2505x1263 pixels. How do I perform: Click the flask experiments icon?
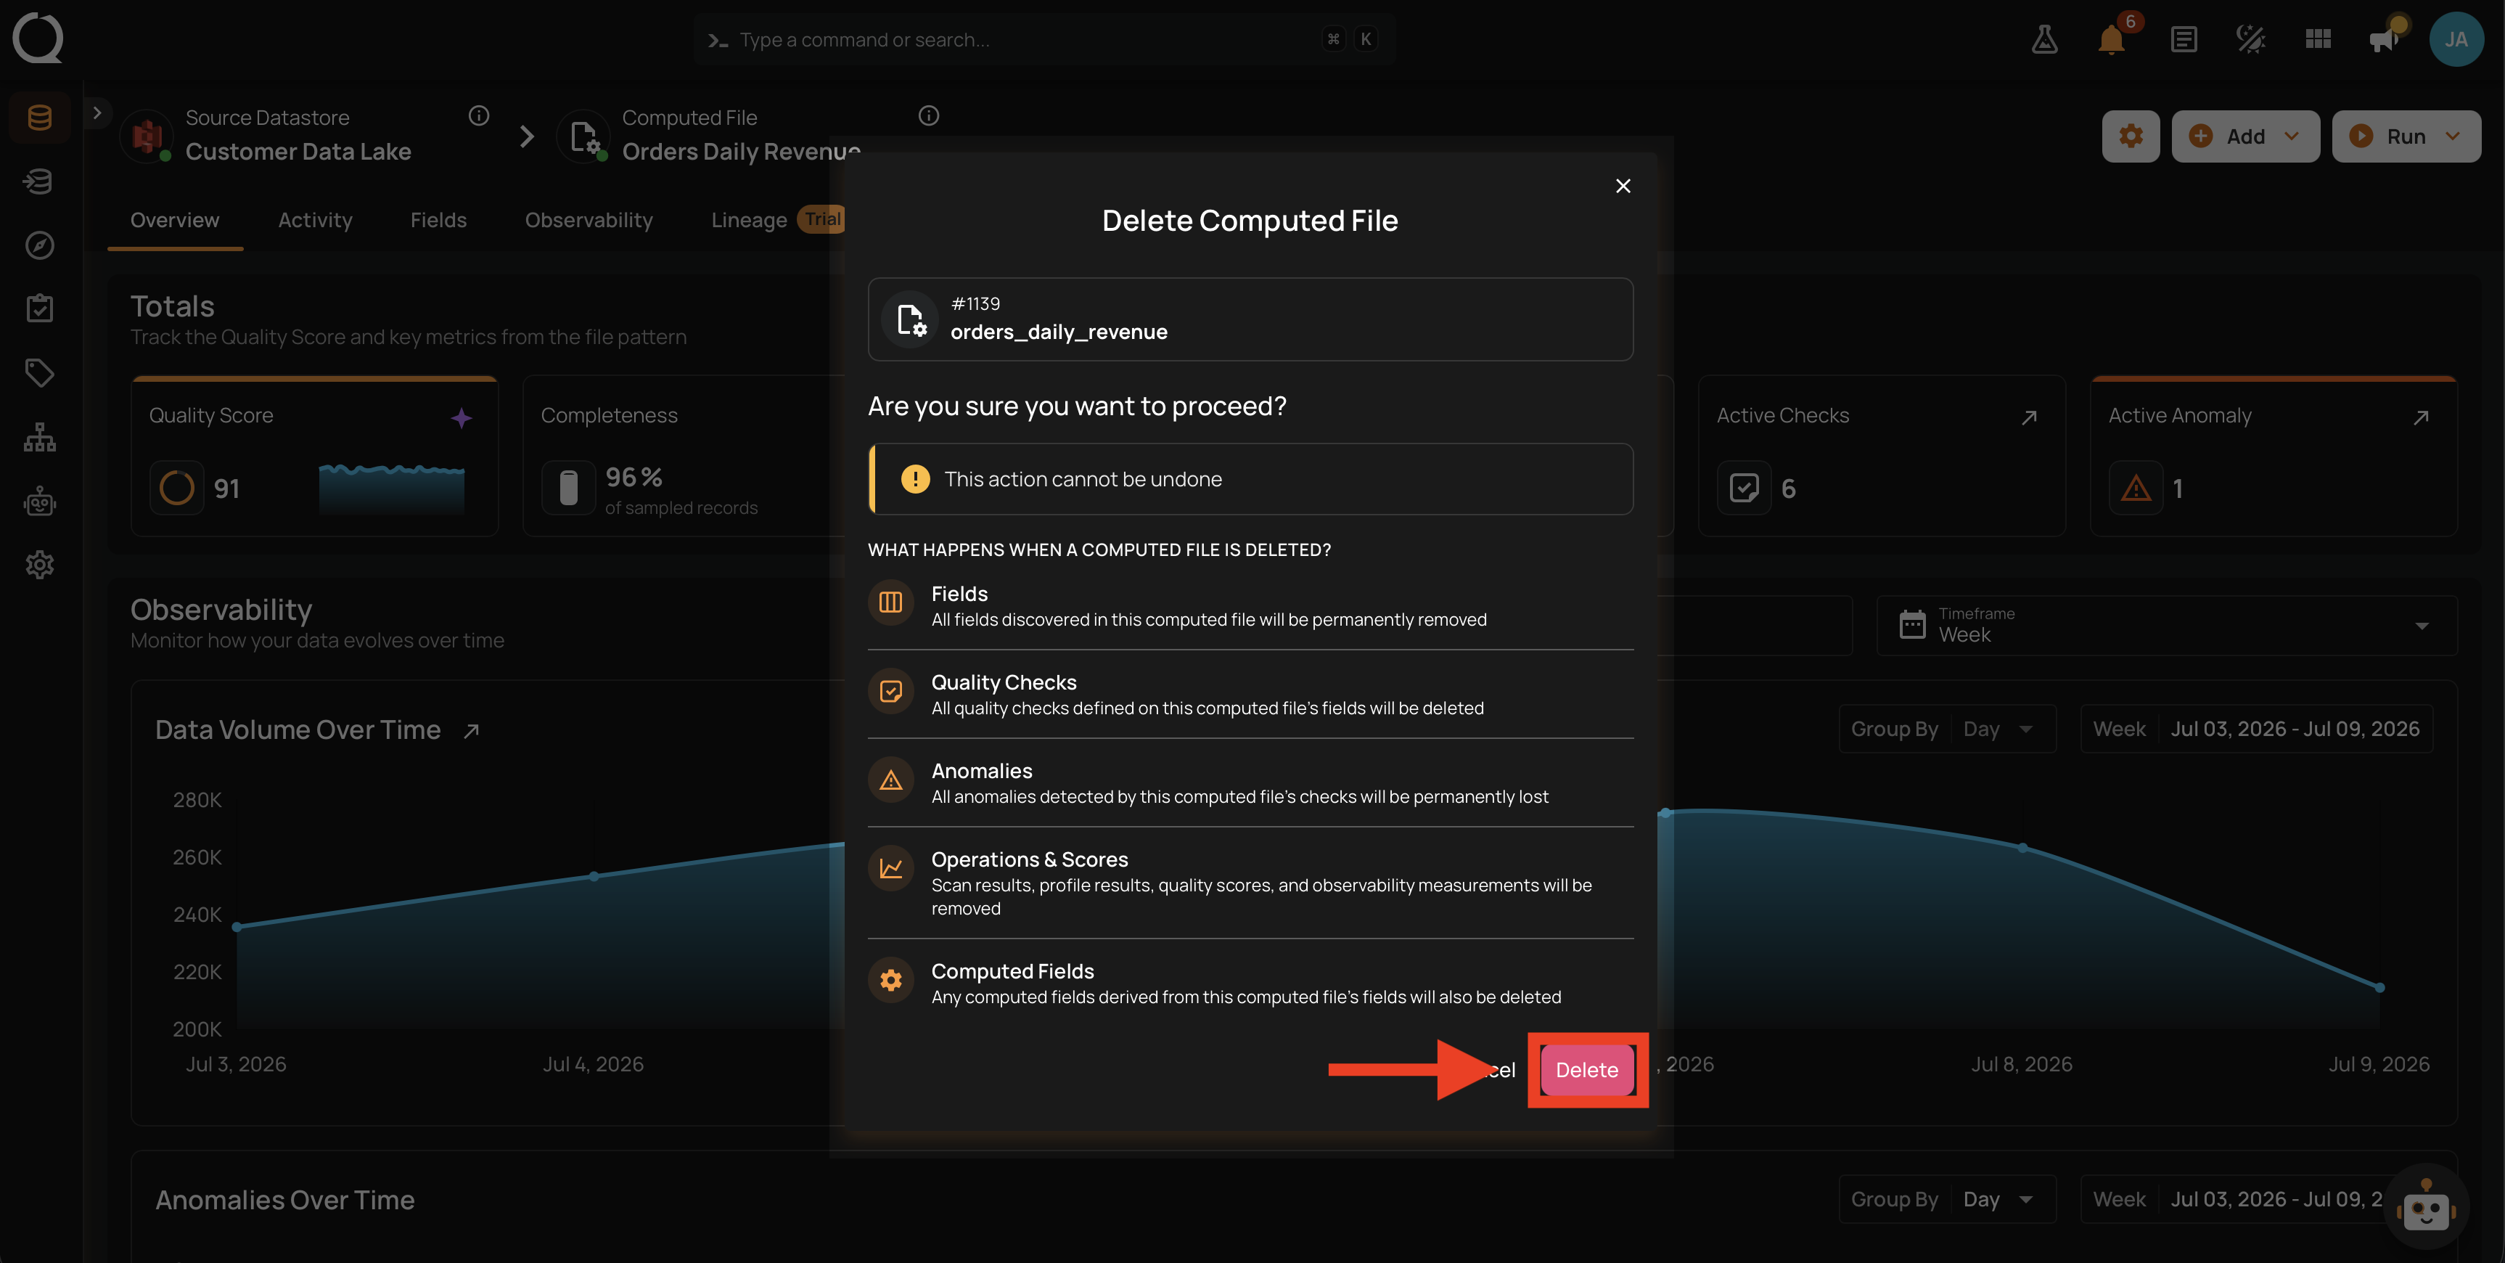pos(2044,39)
